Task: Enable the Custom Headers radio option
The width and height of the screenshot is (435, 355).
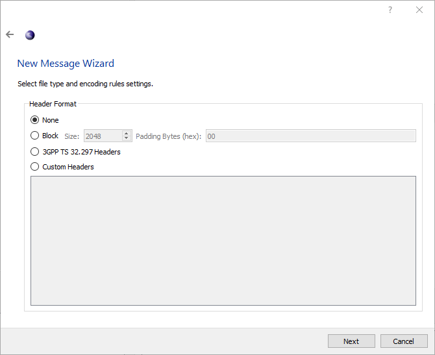Action: [x=35, y=167]
